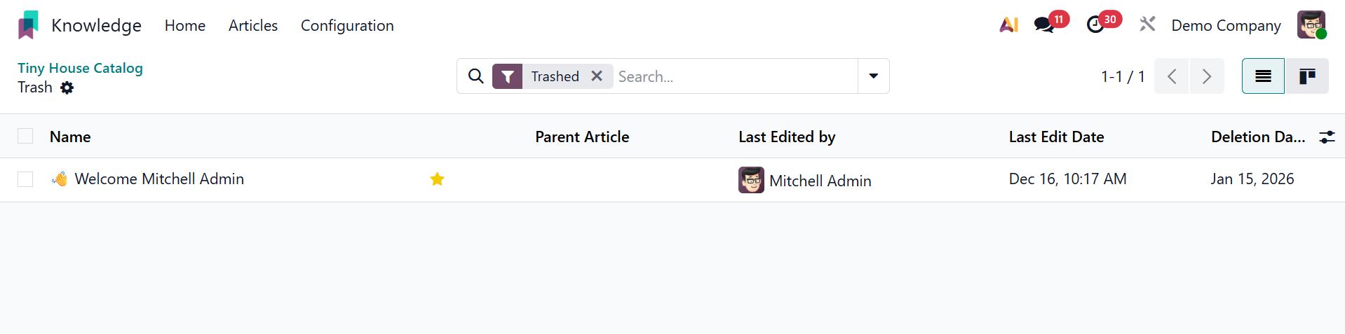Switch to kanban view
This screenshot has width=1345, height=334.
click(x=1306, y=76)
